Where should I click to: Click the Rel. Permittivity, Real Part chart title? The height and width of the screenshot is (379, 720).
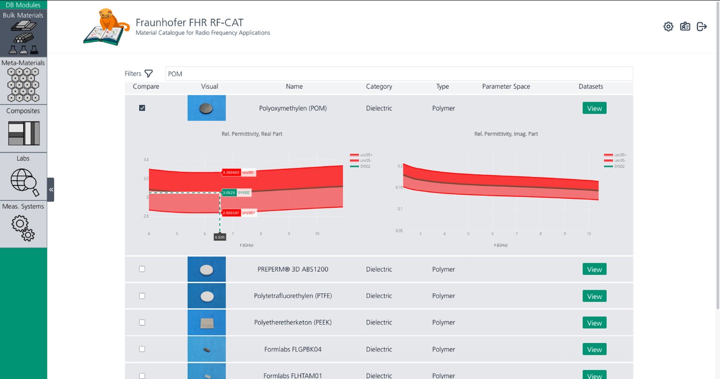click(x=252, y=134)
